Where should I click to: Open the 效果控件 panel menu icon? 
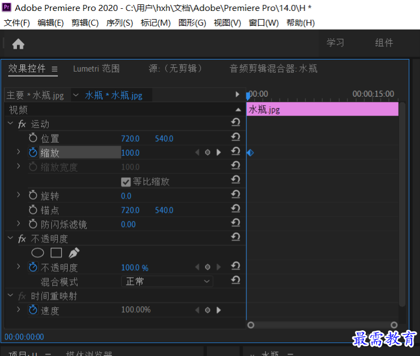(55, 69)
